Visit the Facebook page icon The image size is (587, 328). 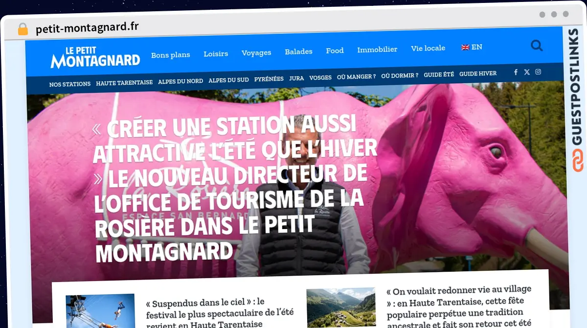pos(516,72)
